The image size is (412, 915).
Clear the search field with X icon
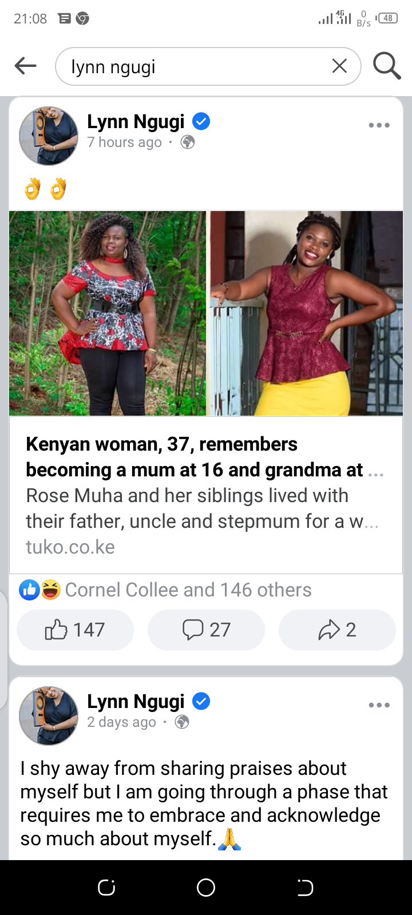coord(339,66)
